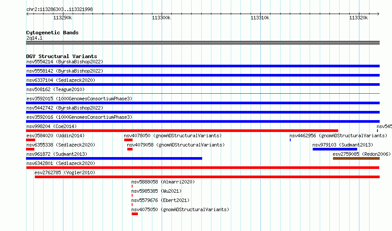
Task: Click the DGV Structural Variants track title
Action: click(62, 56)
